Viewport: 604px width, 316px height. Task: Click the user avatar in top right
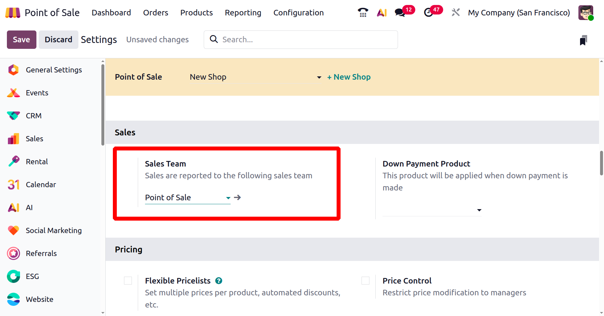585,12
